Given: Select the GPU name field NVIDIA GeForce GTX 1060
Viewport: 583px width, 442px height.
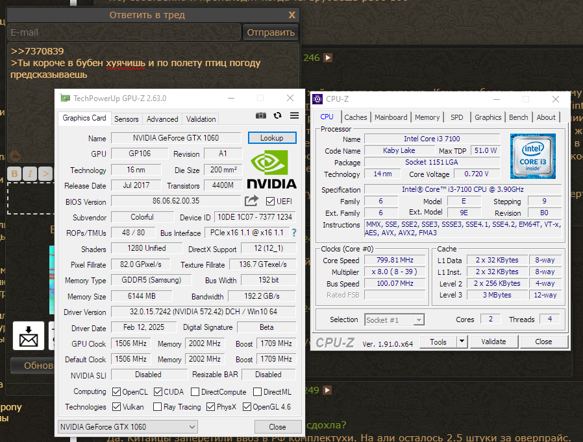Looking at the screenshot, I should click(x=176, y=137).
